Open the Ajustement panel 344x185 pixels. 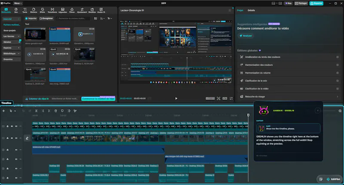[82, 10]
